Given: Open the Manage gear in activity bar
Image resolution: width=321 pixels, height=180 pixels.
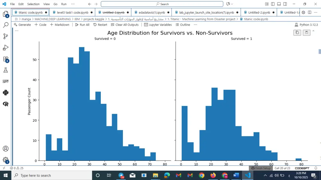Looking at the screenshot, I should [x=5, y=160].
